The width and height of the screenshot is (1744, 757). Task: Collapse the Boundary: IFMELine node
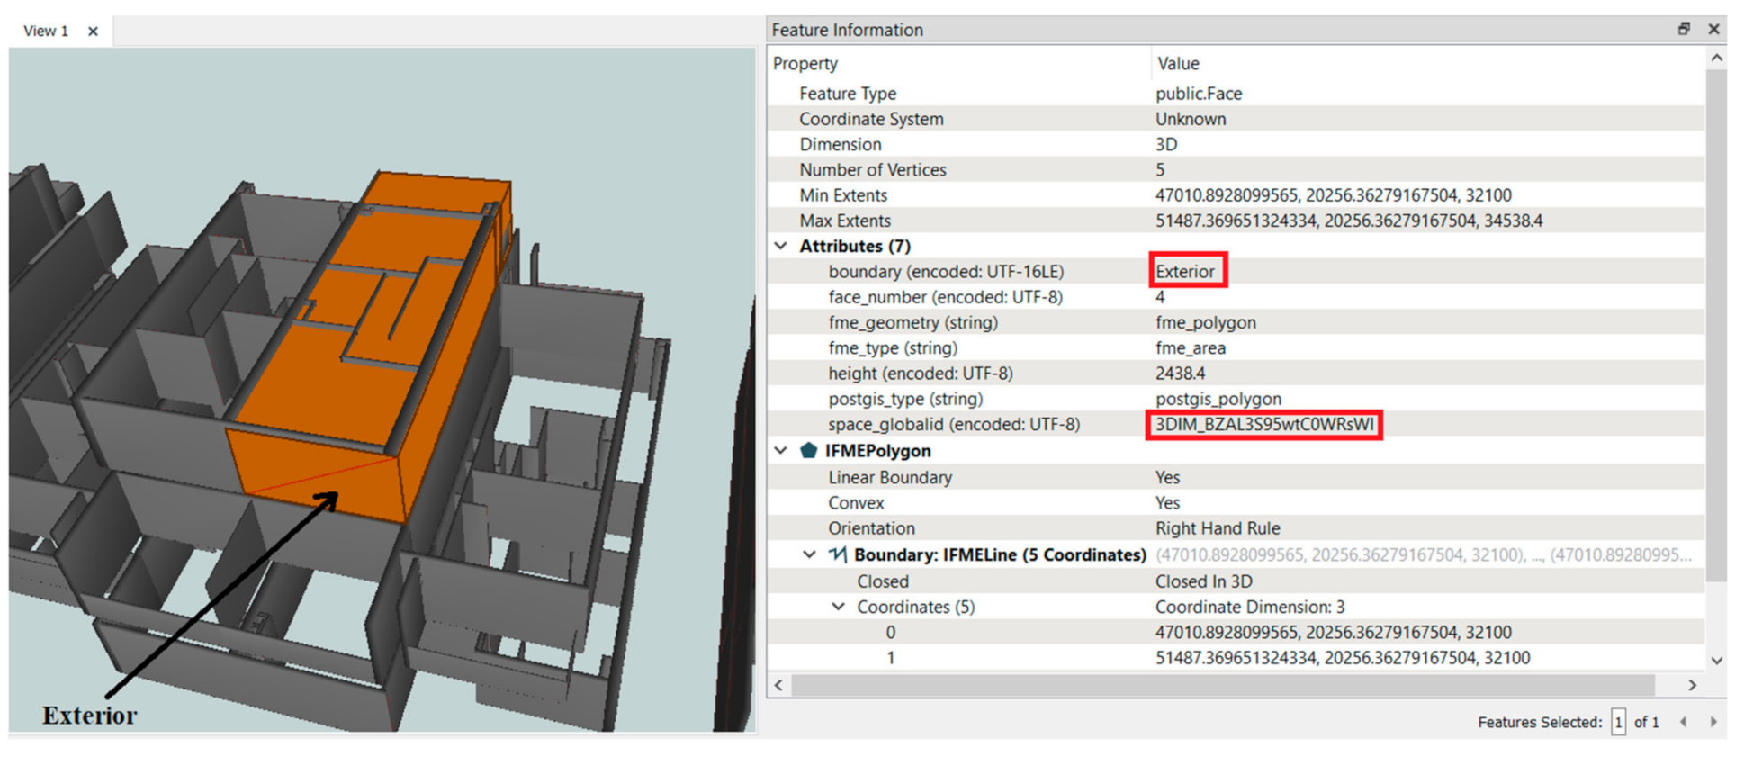pyautogui.click(x=809, y=554)
